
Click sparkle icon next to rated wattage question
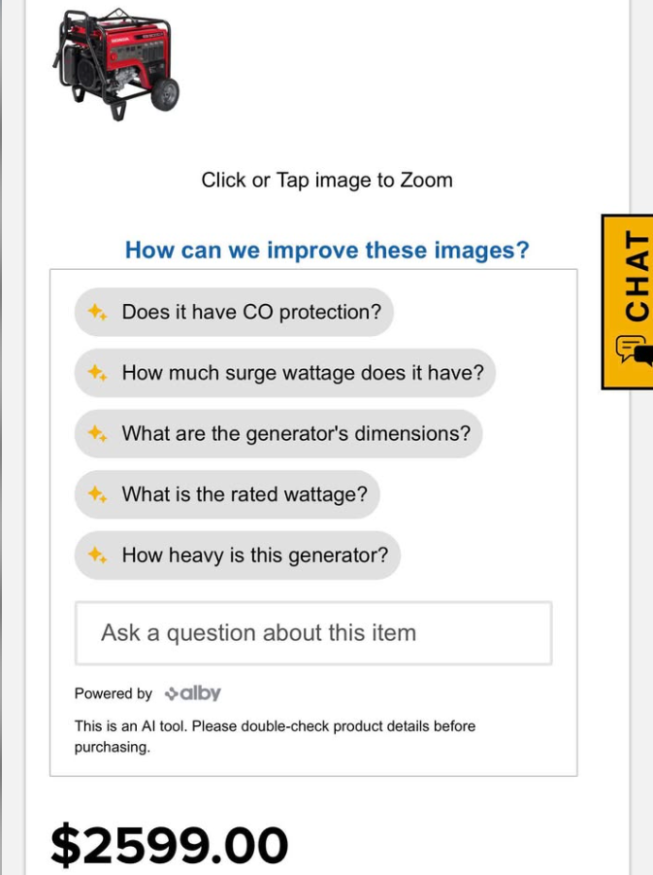tap(97, 494)
